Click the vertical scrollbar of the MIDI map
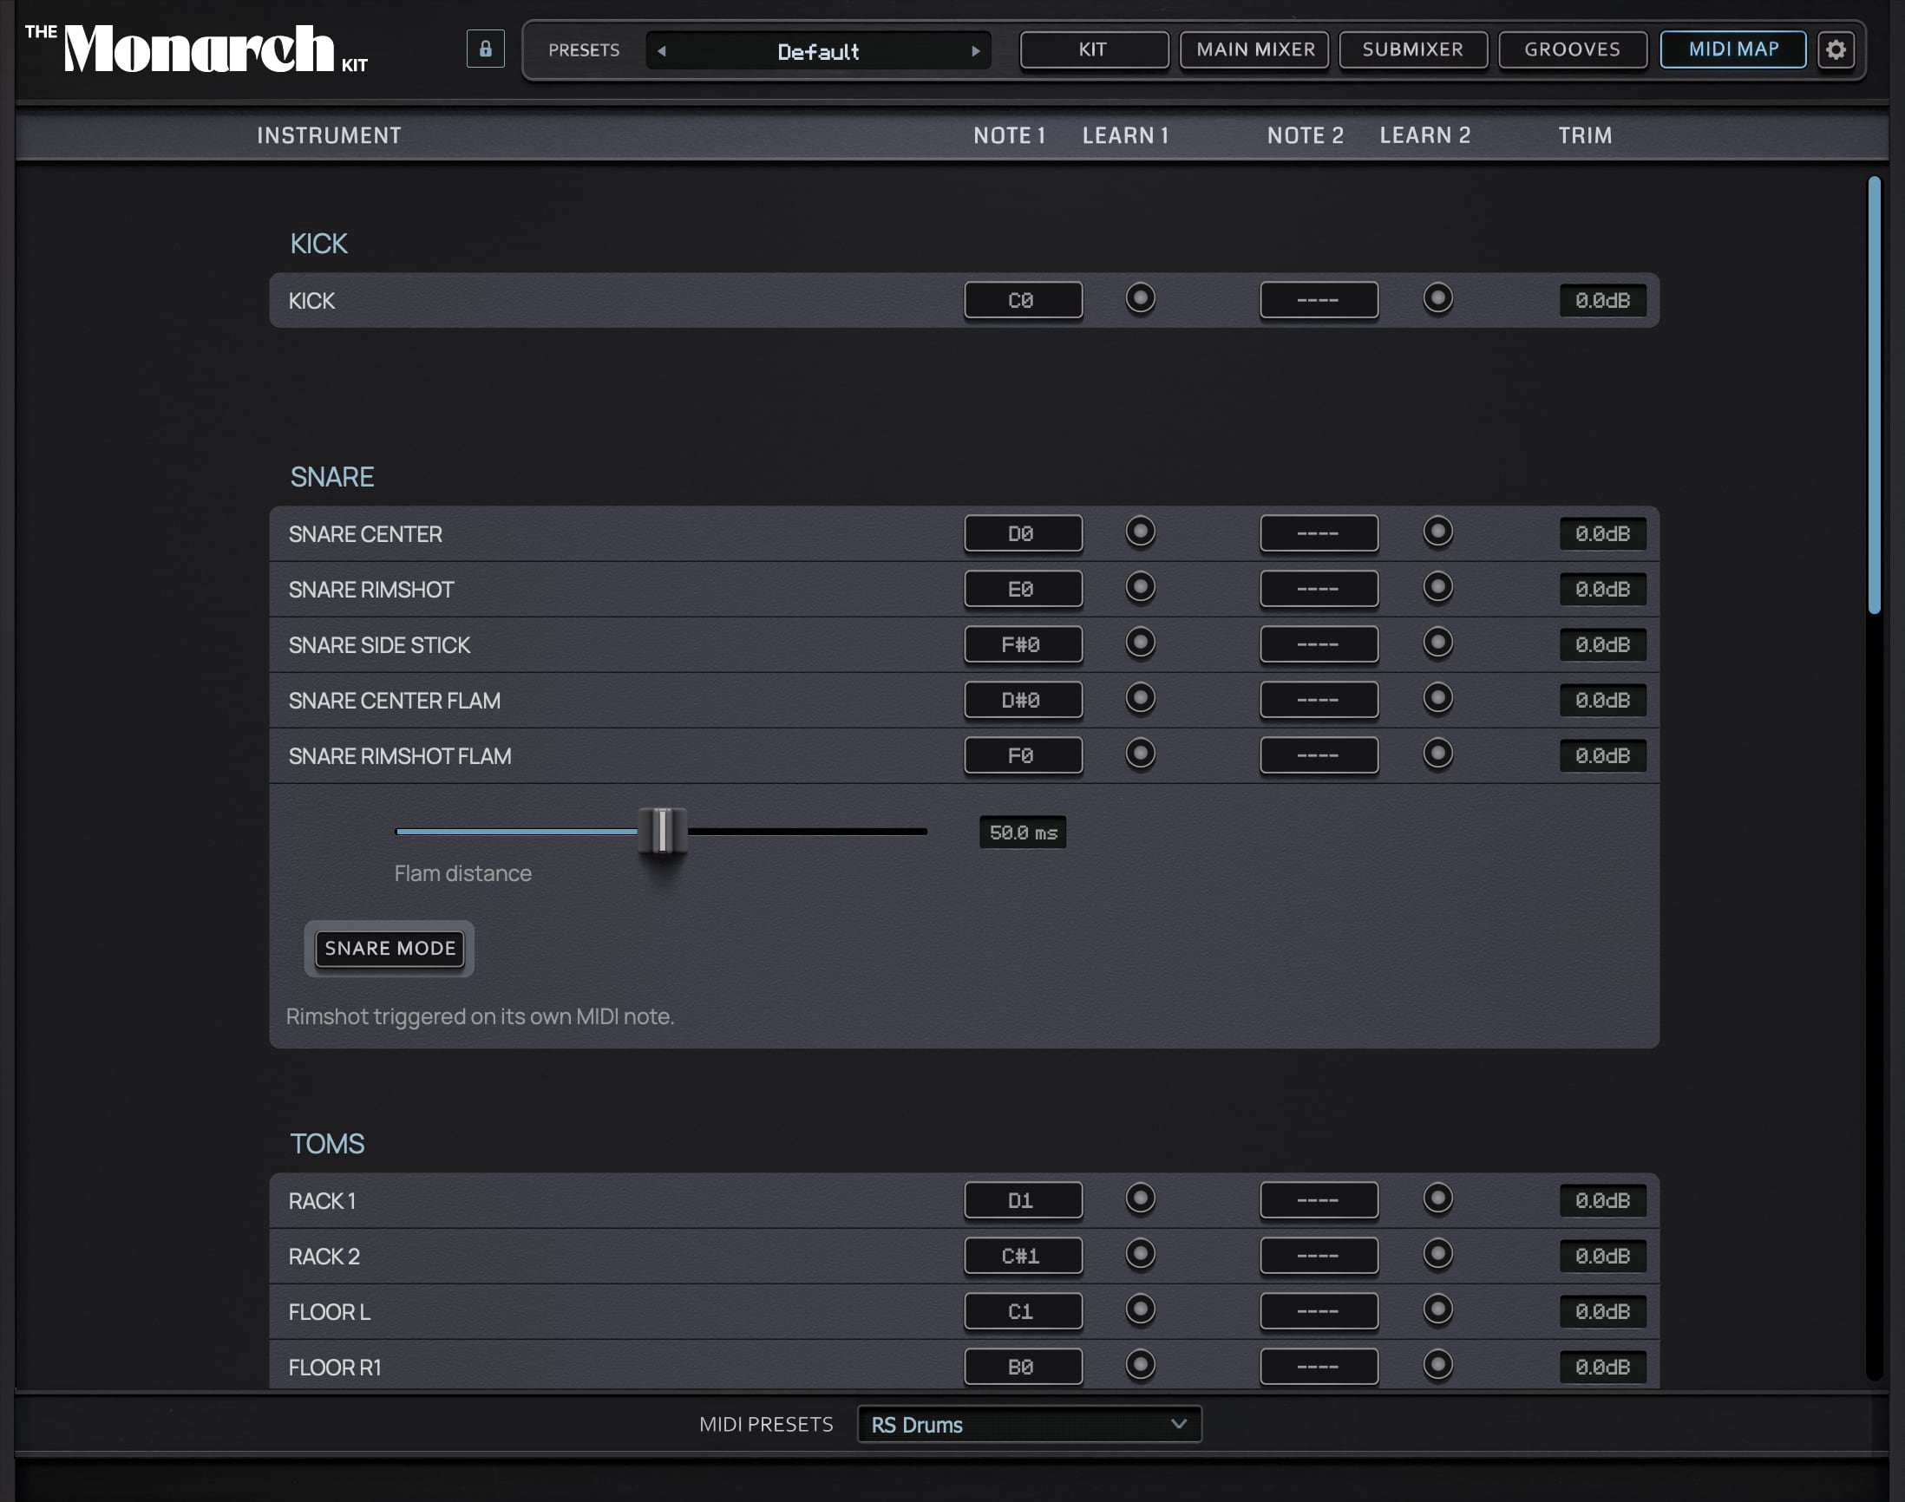Image resolution: width=1905 pixels, height=1502 pixels. [1875, 394]
